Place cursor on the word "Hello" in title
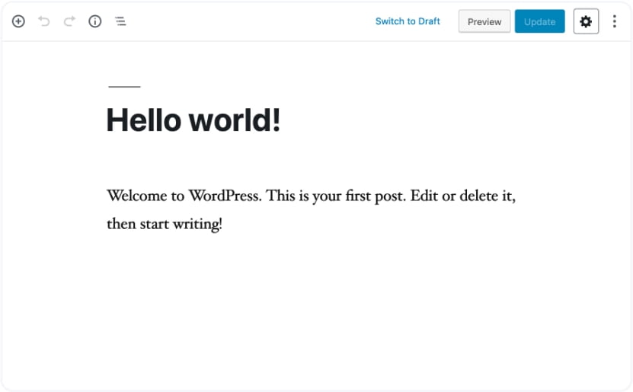 143,120
